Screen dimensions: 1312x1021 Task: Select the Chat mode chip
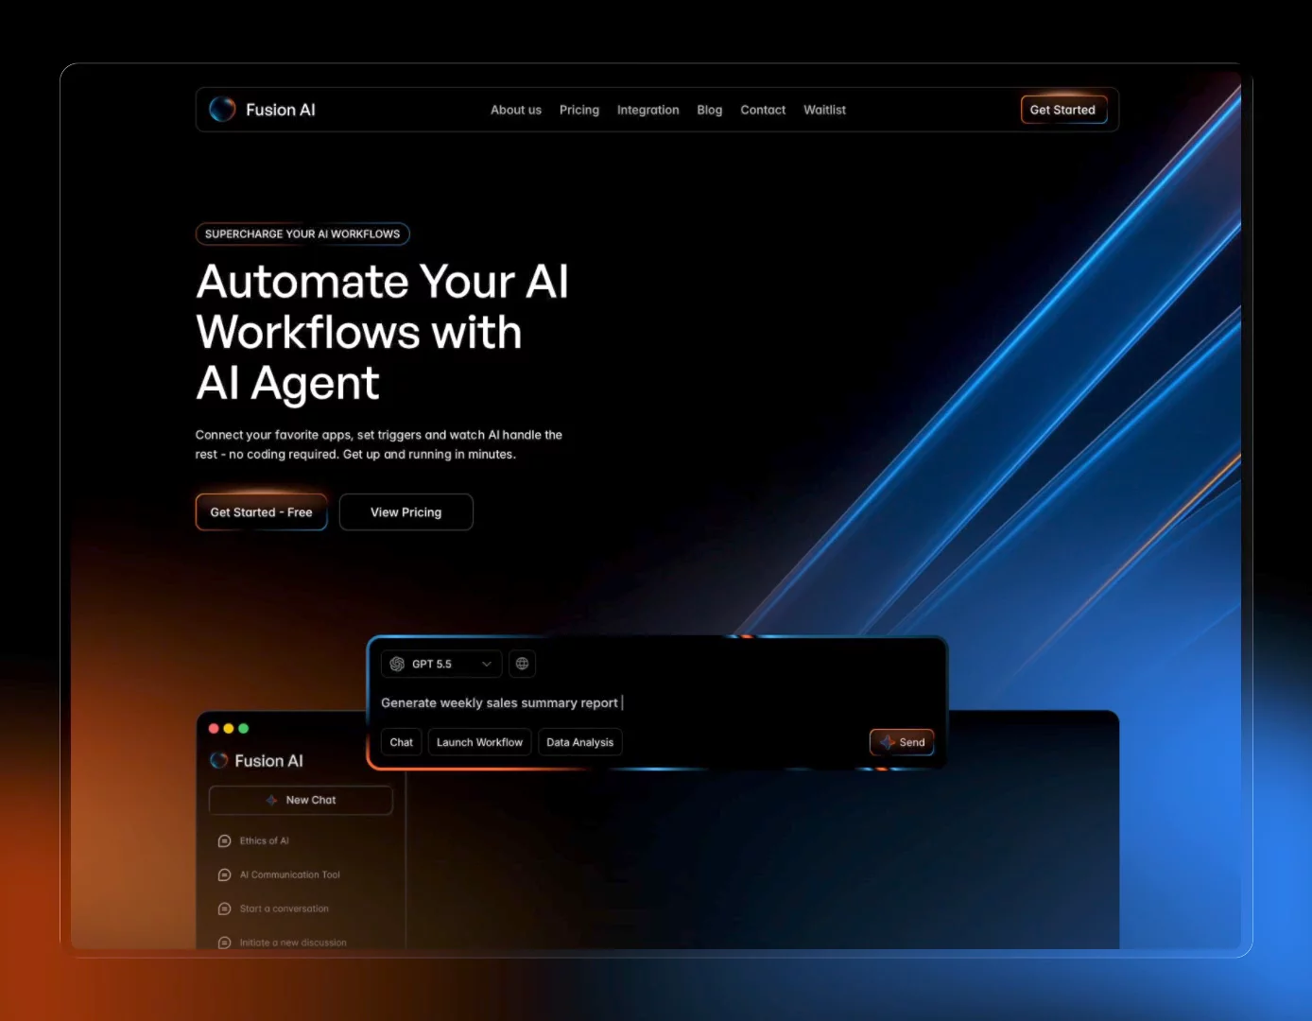pyautogui.click(x=402, y=742)
